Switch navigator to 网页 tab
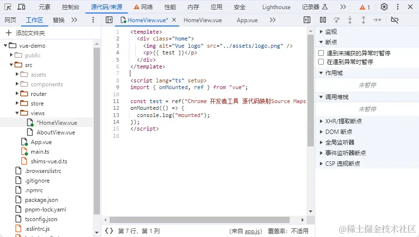Screen dimensions: 419x237 [11, 20]
